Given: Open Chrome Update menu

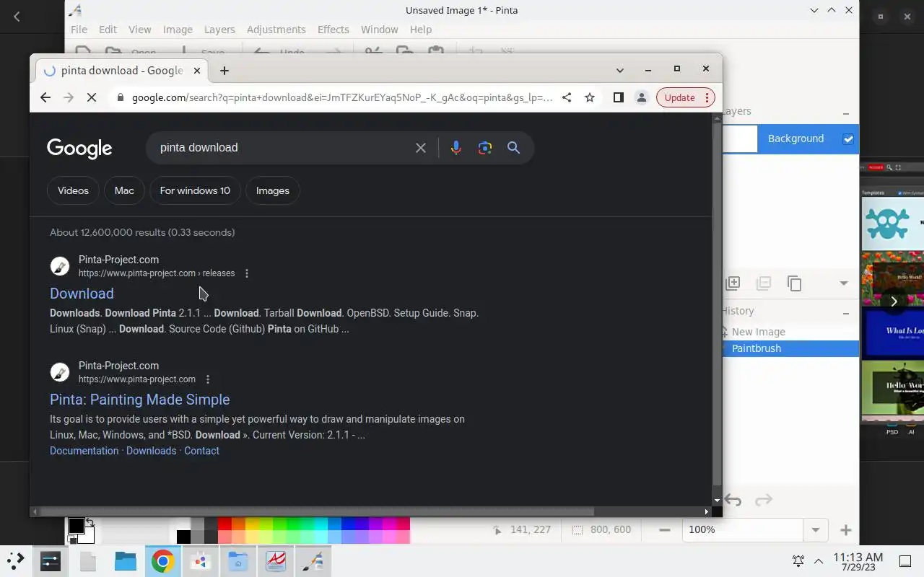Looking at the screenshot, I should (x=686, y=97).
